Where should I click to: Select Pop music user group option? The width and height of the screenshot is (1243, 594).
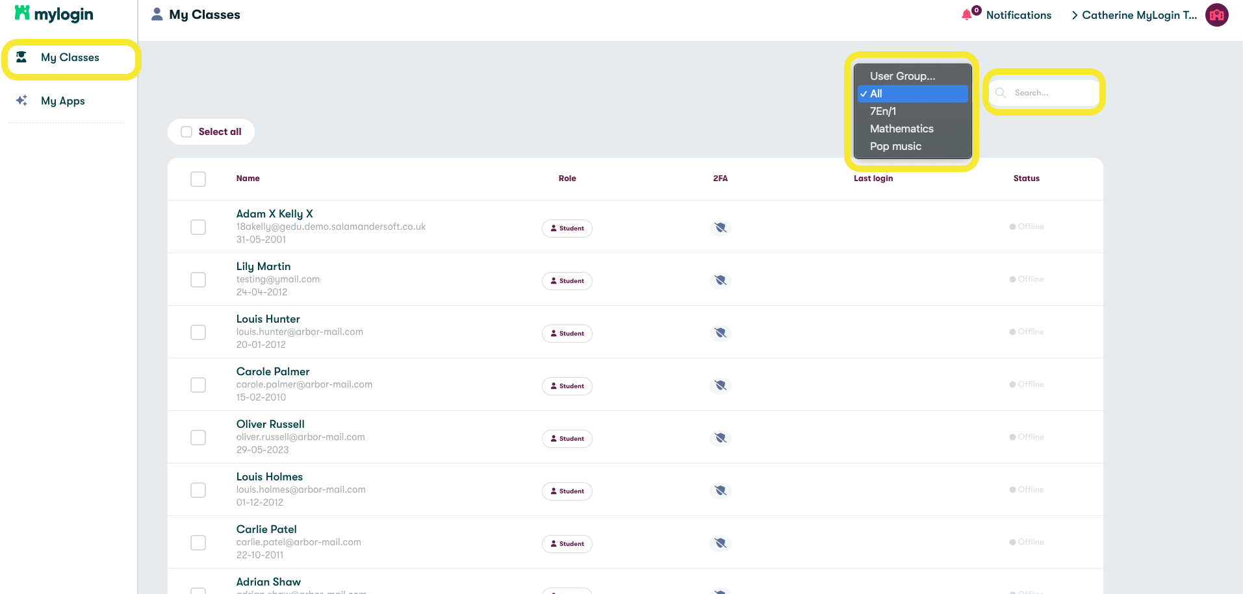(895, 146)
